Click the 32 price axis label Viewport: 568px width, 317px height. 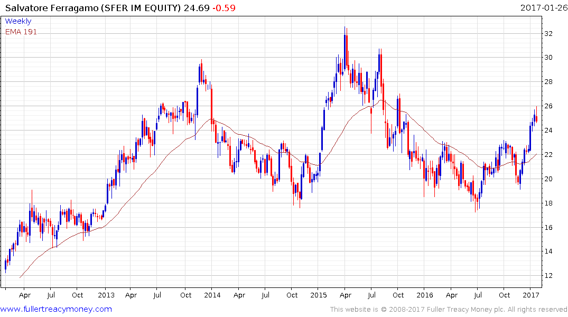(x=548, y=34)
